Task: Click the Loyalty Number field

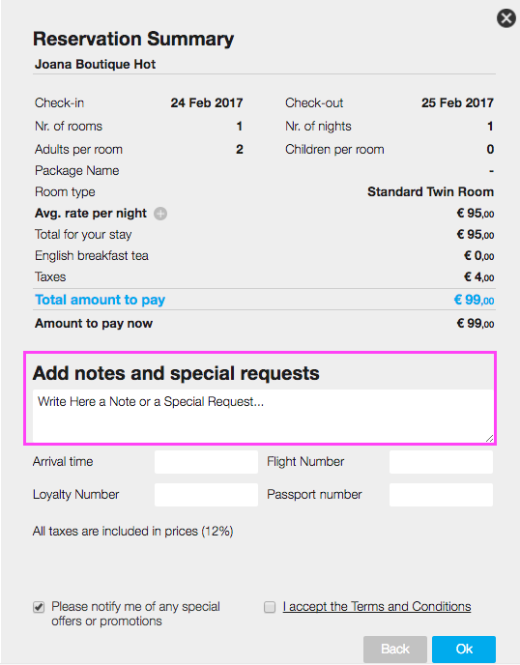Action: pos(206,495)
